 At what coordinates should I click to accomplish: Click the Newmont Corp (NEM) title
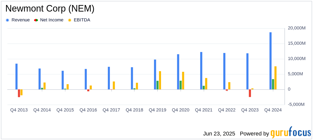click(50, 9)
